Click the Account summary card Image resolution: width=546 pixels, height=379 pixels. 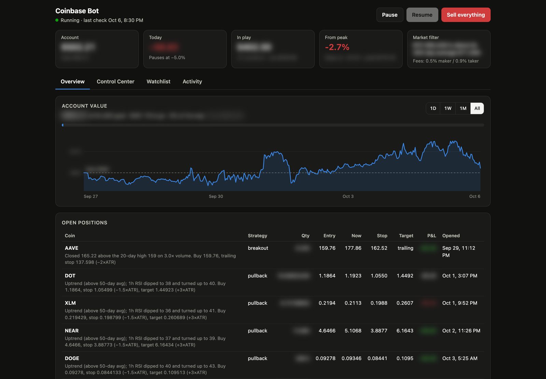click(97, 49)
